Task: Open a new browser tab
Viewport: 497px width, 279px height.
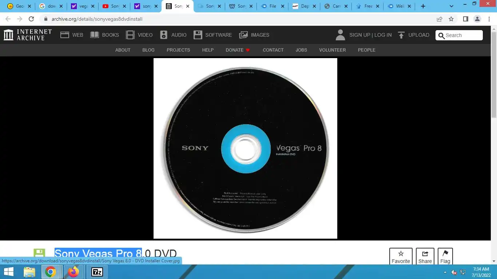Action: pyautogui.click(x=423, y=6)
